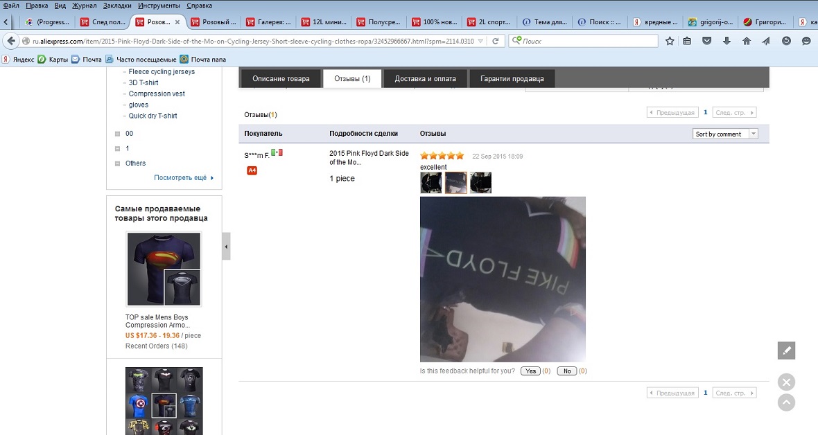Click the browser back arrow button
Image resolution: width=818 pixels, height=435 pixels.
(x=10, y=41)
